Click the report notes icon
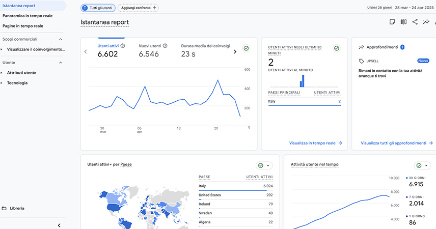This screenshot has width=436, height=229. (392, 22)
